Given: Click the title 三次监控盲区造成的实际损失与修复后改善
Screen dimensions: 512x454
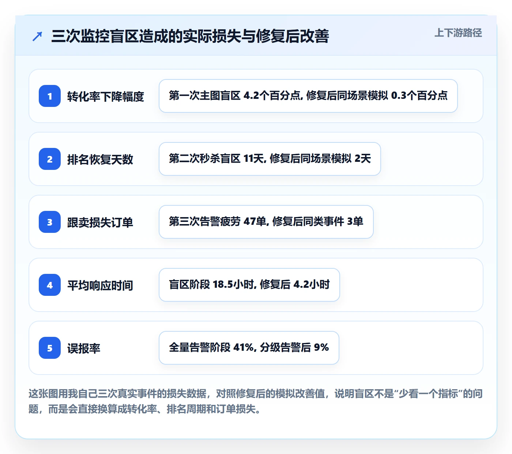Looking at the screenshot, I should [190, 36].
